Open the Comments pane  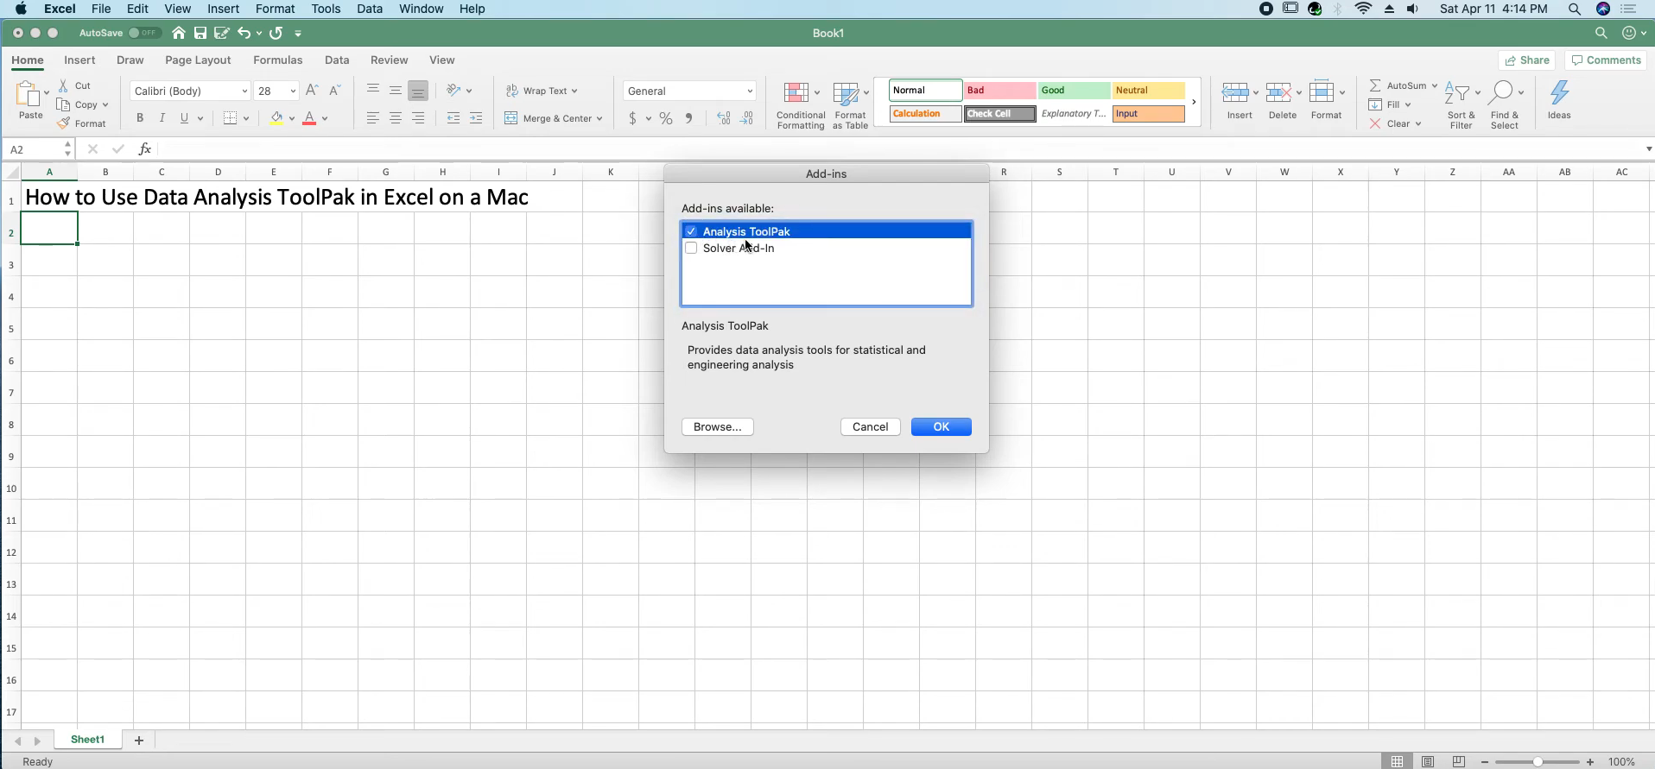(x=1607, y=60)
